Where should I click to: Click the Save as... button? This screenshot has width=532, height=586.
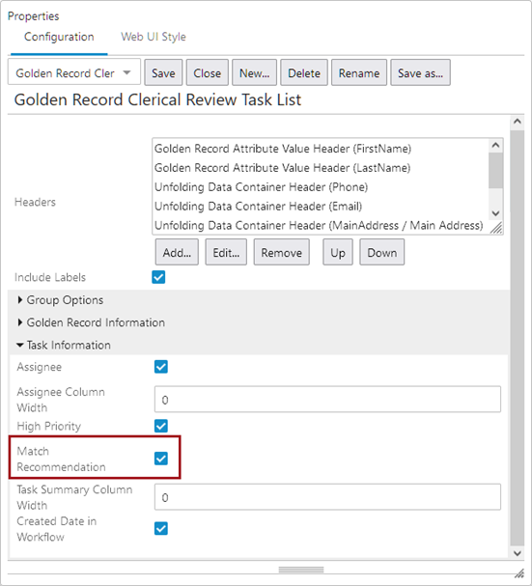coord(420,72)
